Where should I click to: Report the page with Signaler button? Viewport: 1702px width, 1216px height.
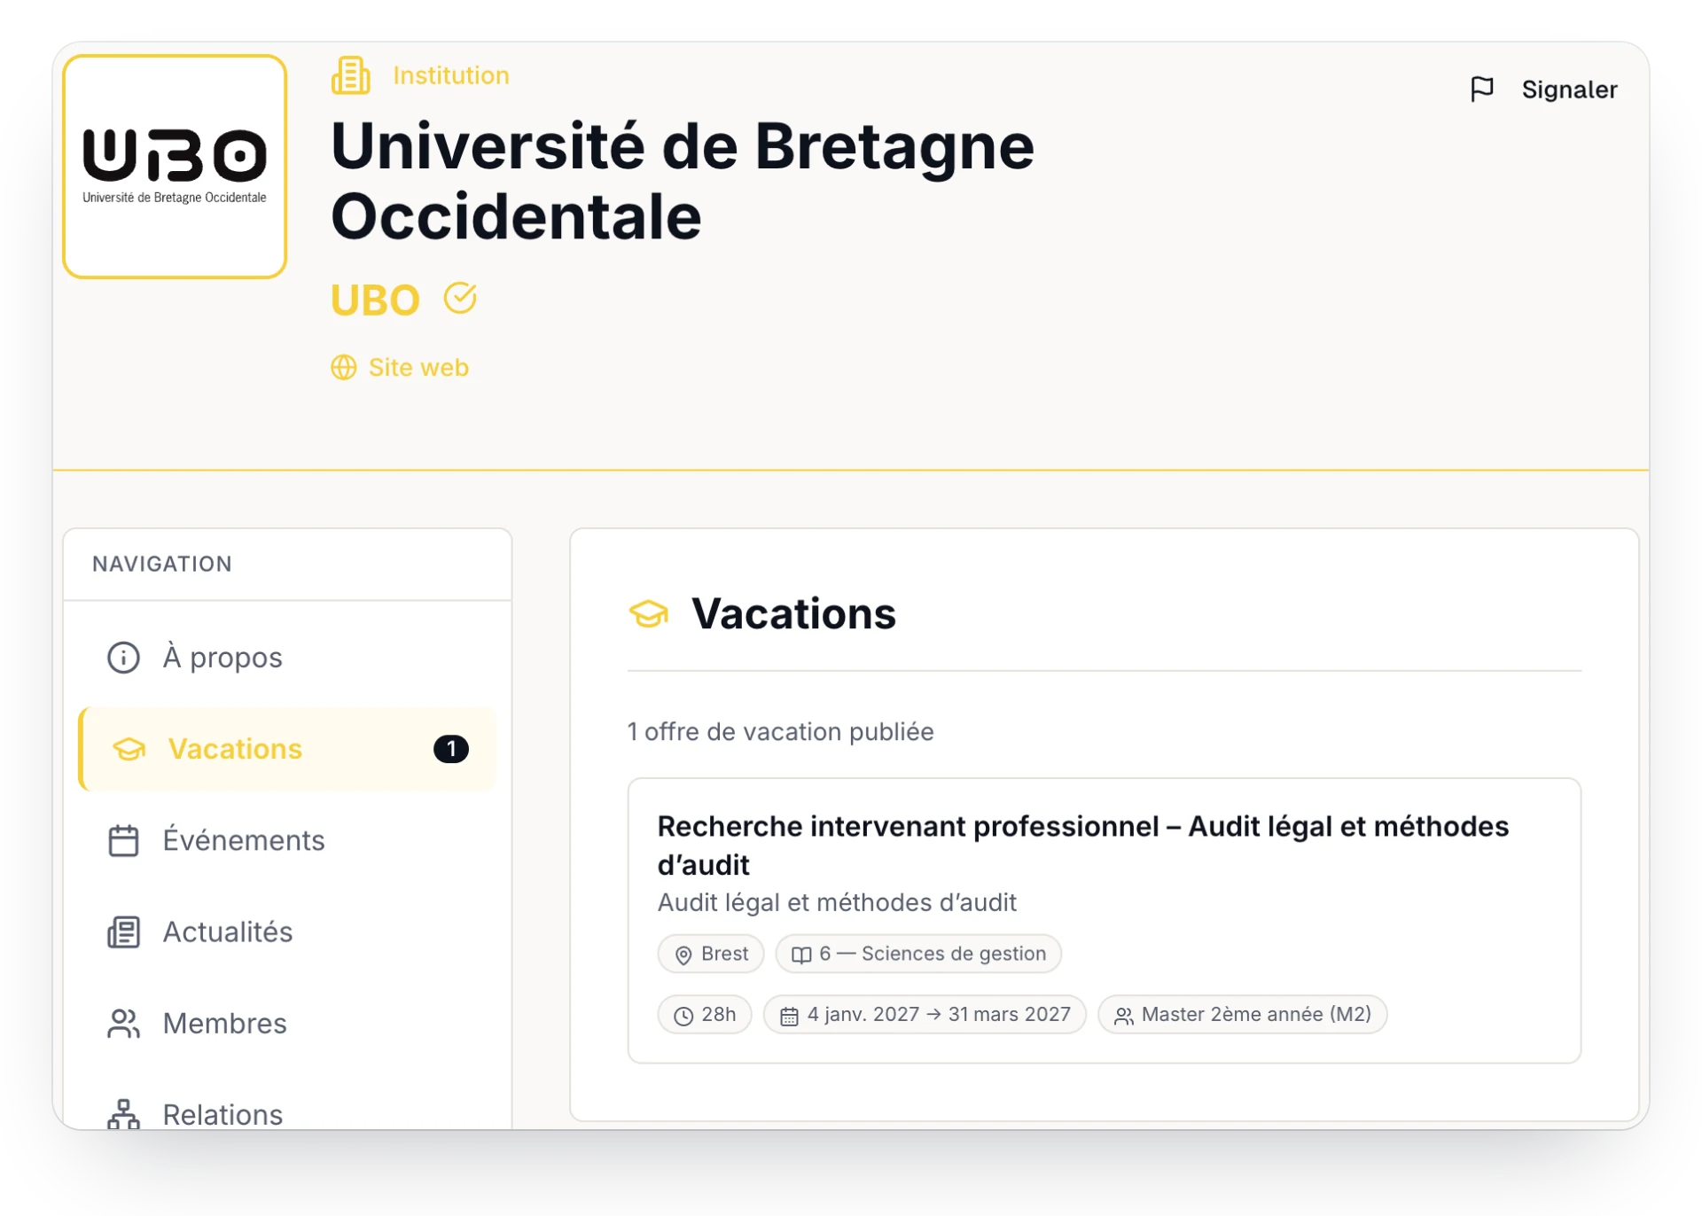[1543, 90]
